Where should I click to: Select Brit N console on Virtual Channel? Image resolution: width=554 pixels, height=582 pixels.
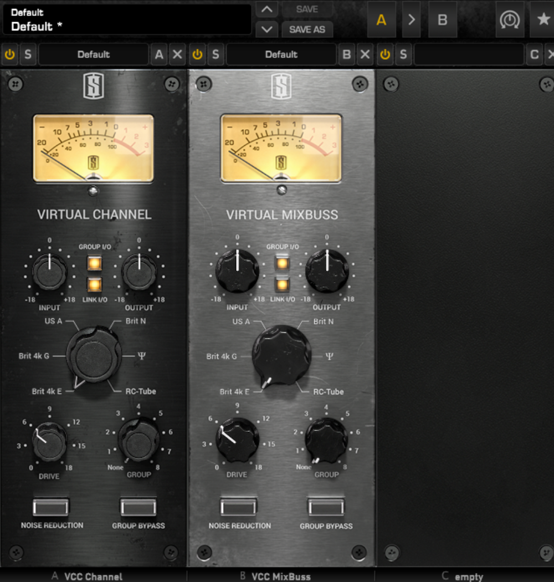tap(135, 321)
